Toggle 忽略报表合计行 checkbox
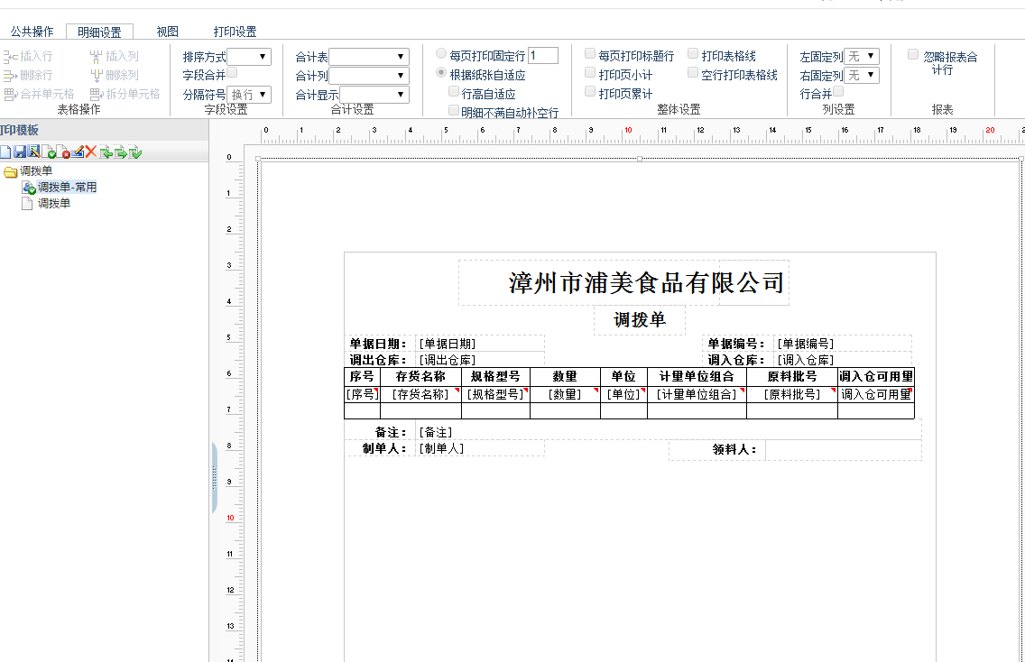 point(913,54)
